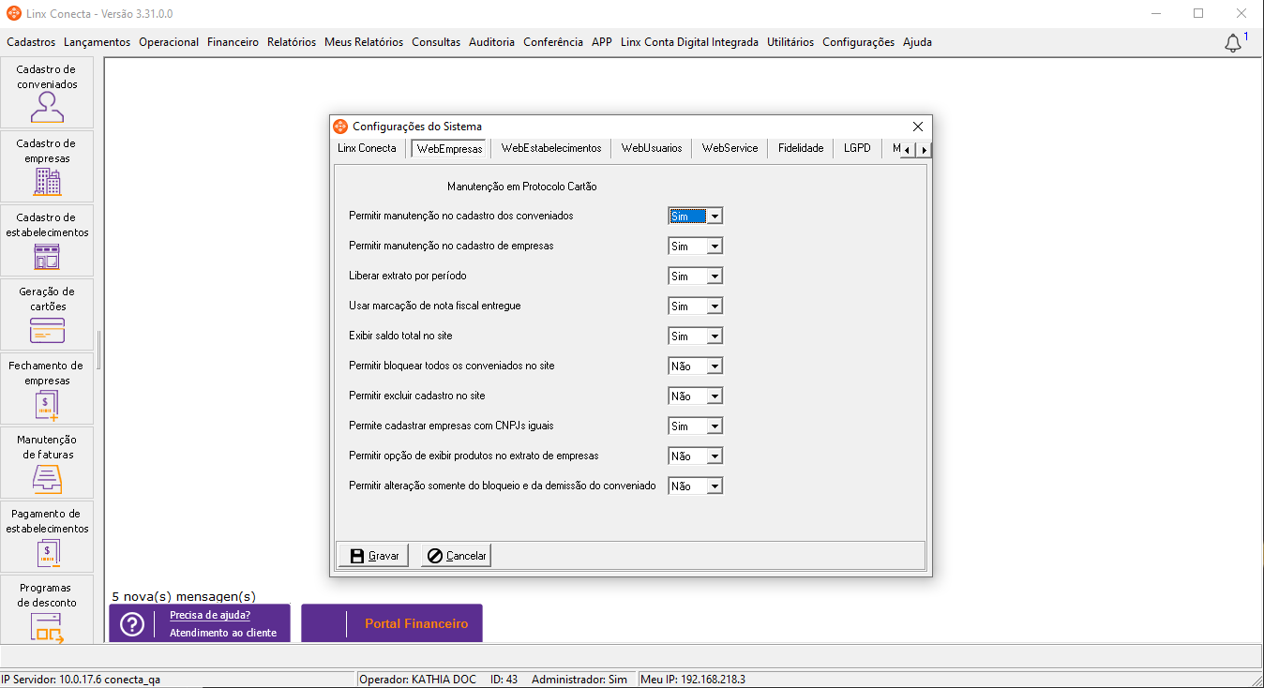Expand dropdown for manutenção no cadastro dos conveniados
This screenshot has width=1264, height=688.
(x=715, y=217)
